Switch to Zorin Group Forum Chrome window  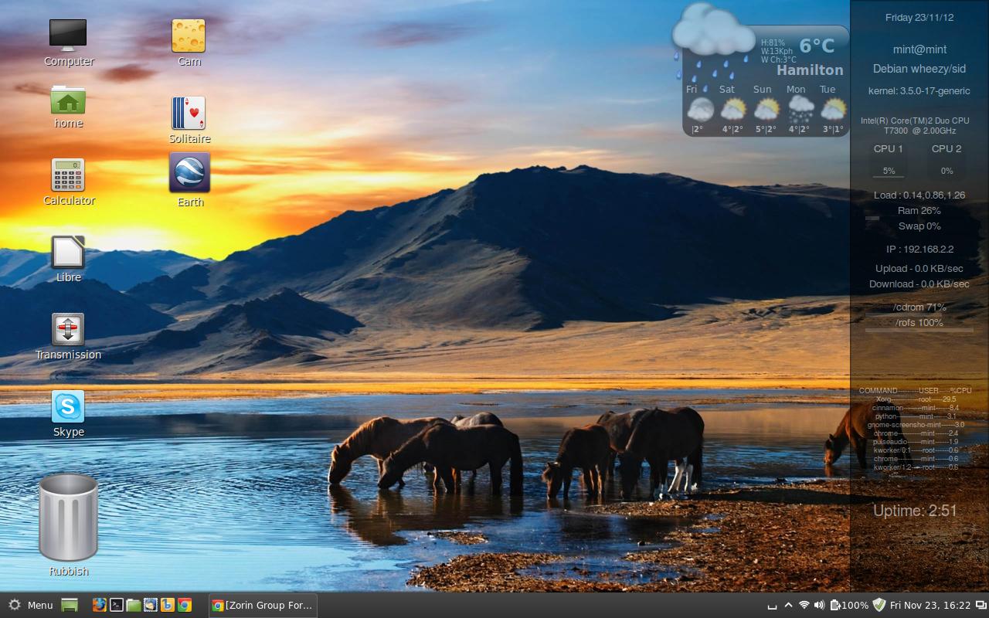(263, 605)
